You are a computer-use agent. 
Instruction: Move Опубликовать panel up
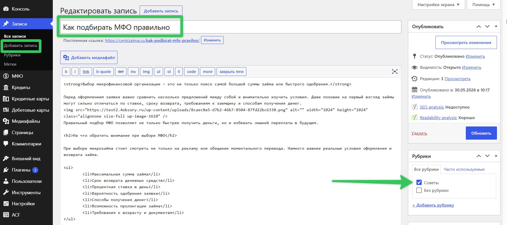coord(479,26)
